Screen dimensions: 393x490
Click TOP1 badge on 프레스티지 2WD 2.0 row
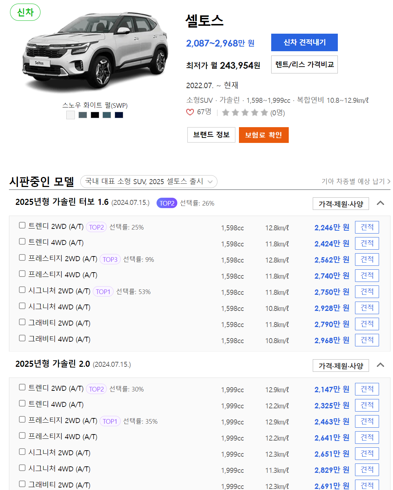point(110,421)
